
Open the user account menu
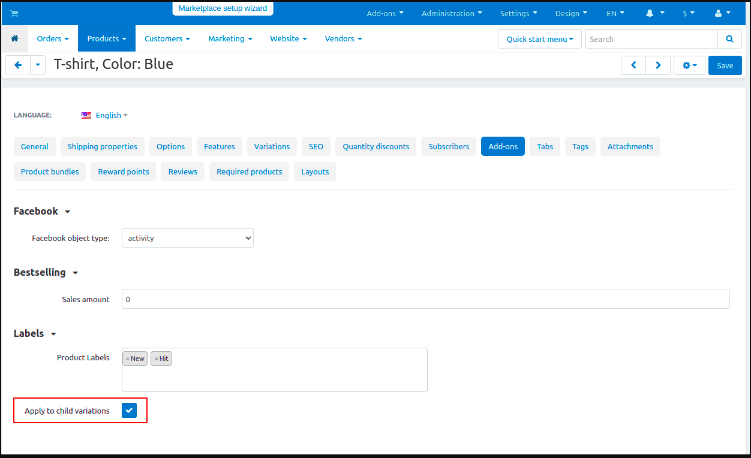pos(723,13)
